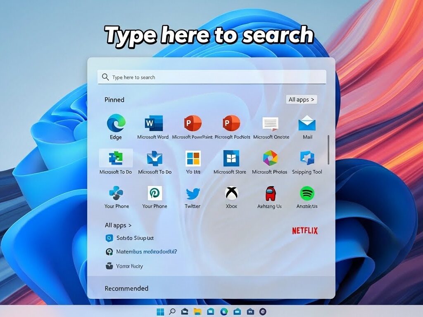Open highlighted Microsoft To Do with green icon
Image resolution: width=423 pixels, height=317 pixels.
point(116,162)
